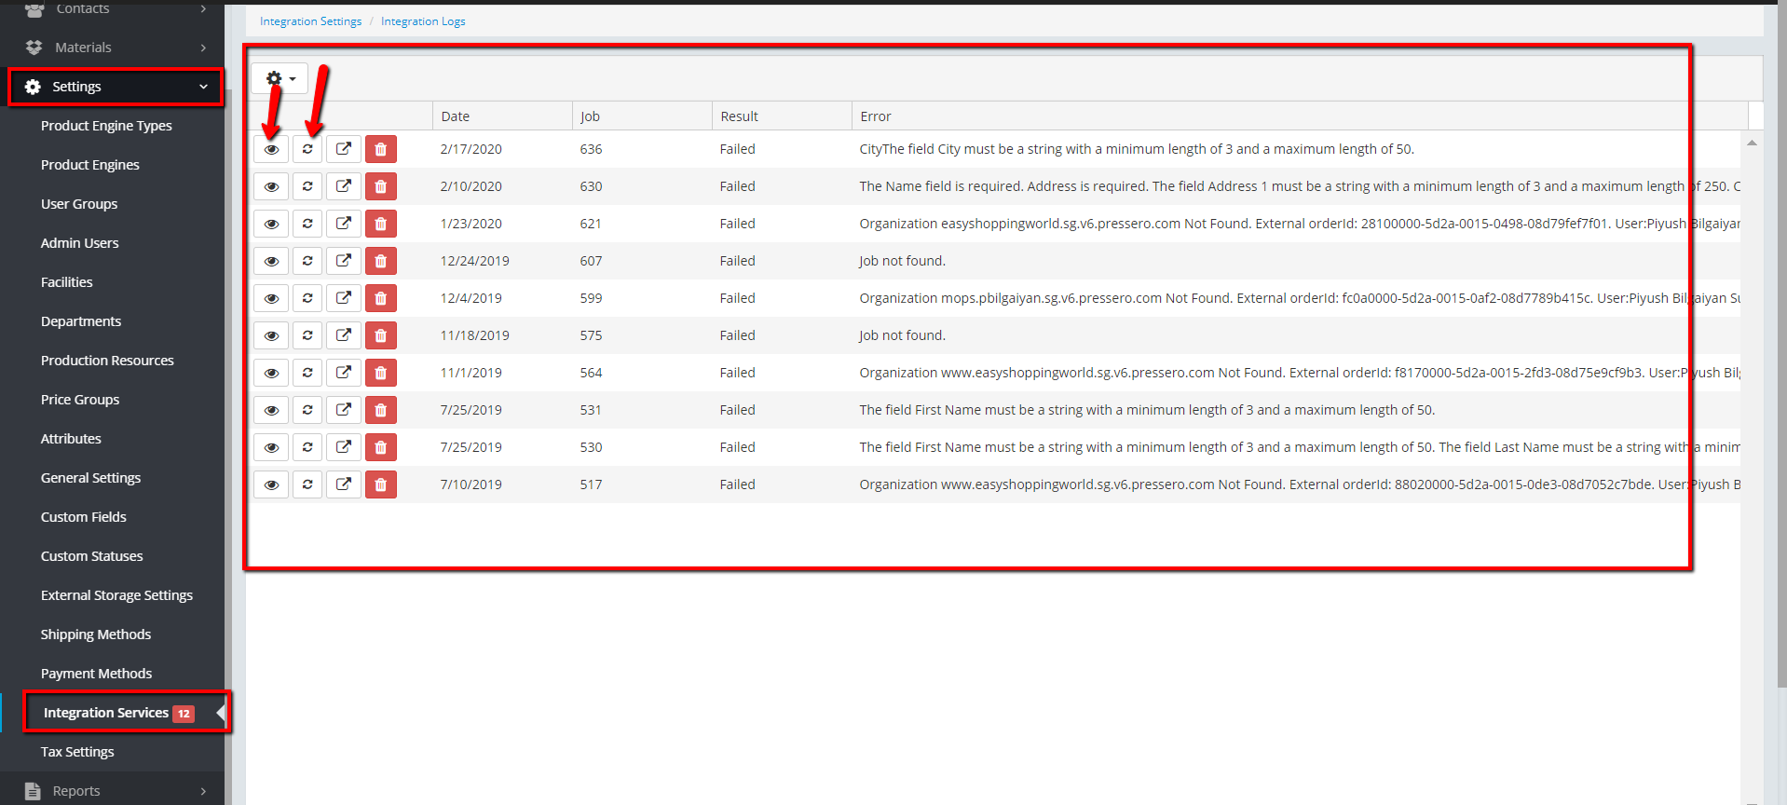Click the Integration Logs breadcrumb link
Viewport: 1787px width, 805px height.
[x=423, y=21]
